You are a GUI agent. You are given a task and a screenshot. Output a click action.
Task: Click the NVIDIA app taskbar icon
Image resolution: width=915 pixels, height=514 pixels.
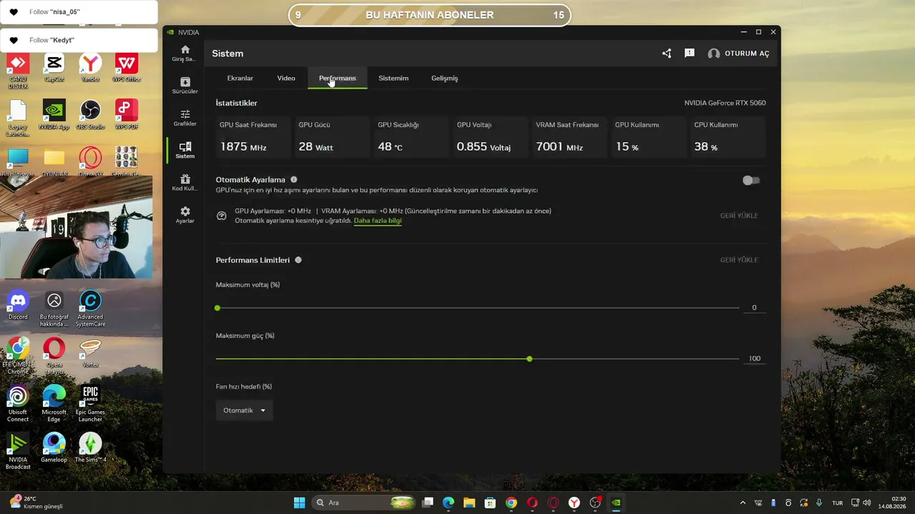[616, 503]
